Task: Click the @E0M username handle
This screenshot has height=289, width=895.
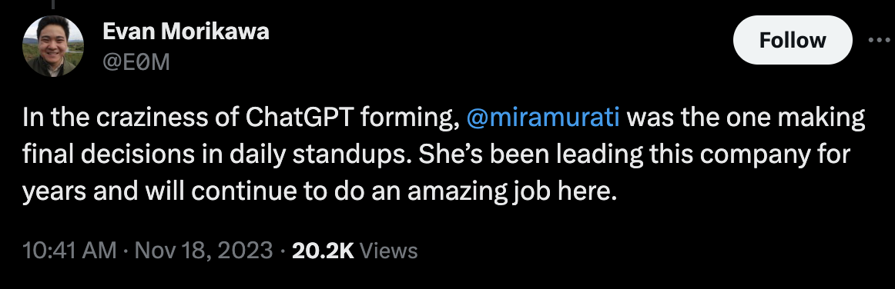Action: click(136, 62)
